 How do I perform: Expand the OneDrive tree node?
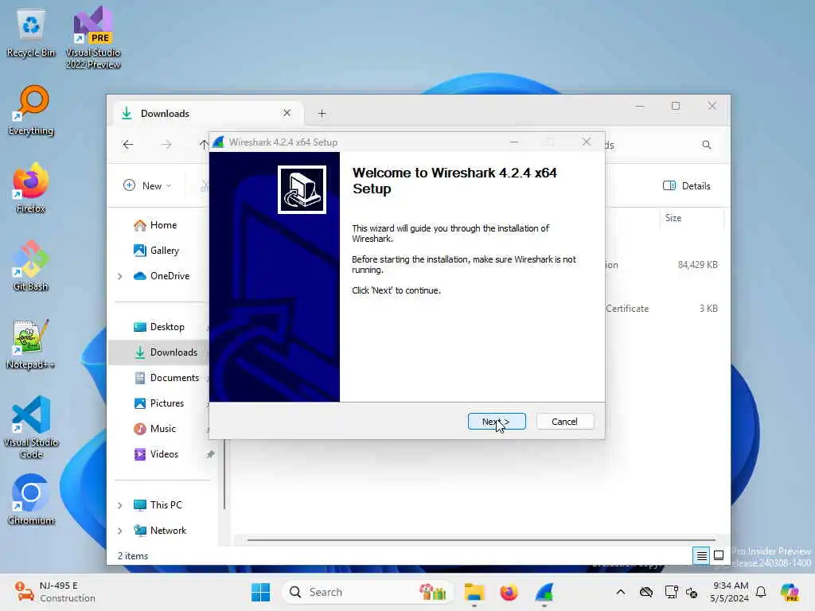[120, 276]
